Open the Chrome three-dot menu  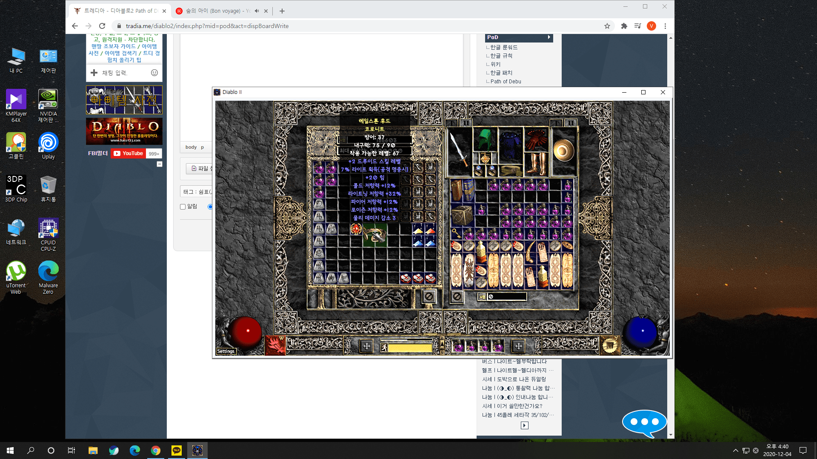tap(665, 26)
